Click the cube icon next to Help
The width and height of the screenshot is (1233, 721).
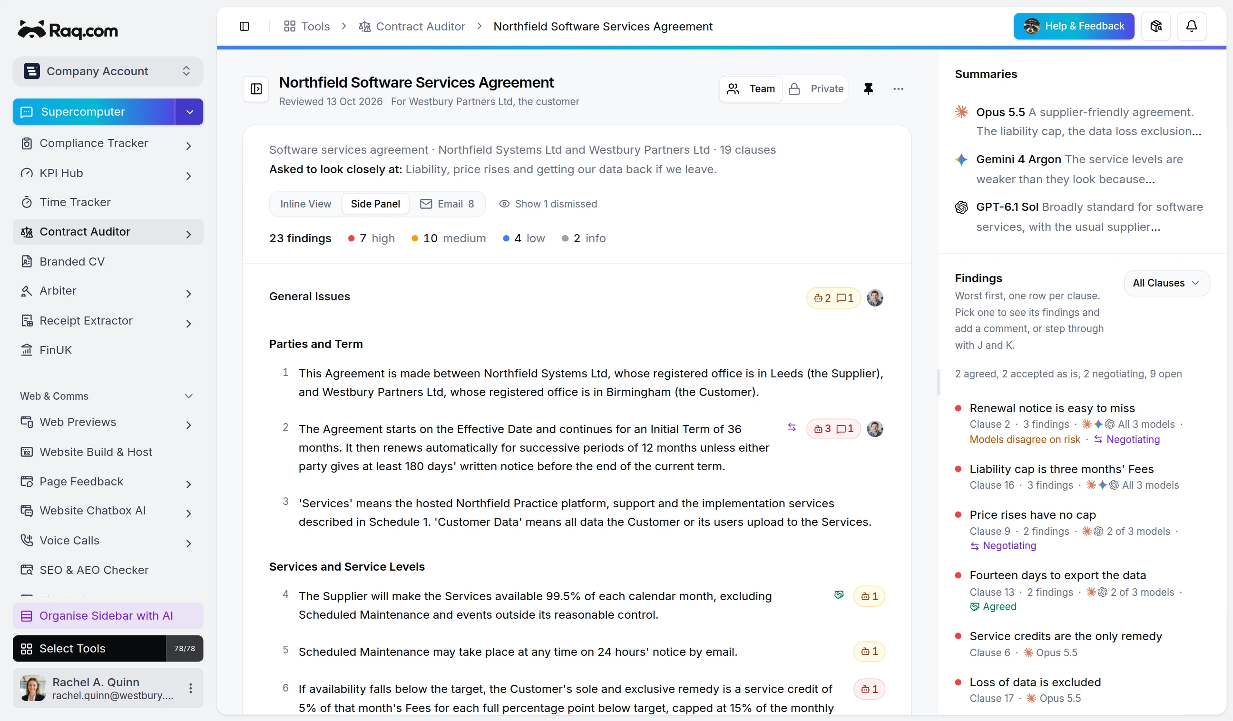pyautogui.click(x=1155, y=26)
